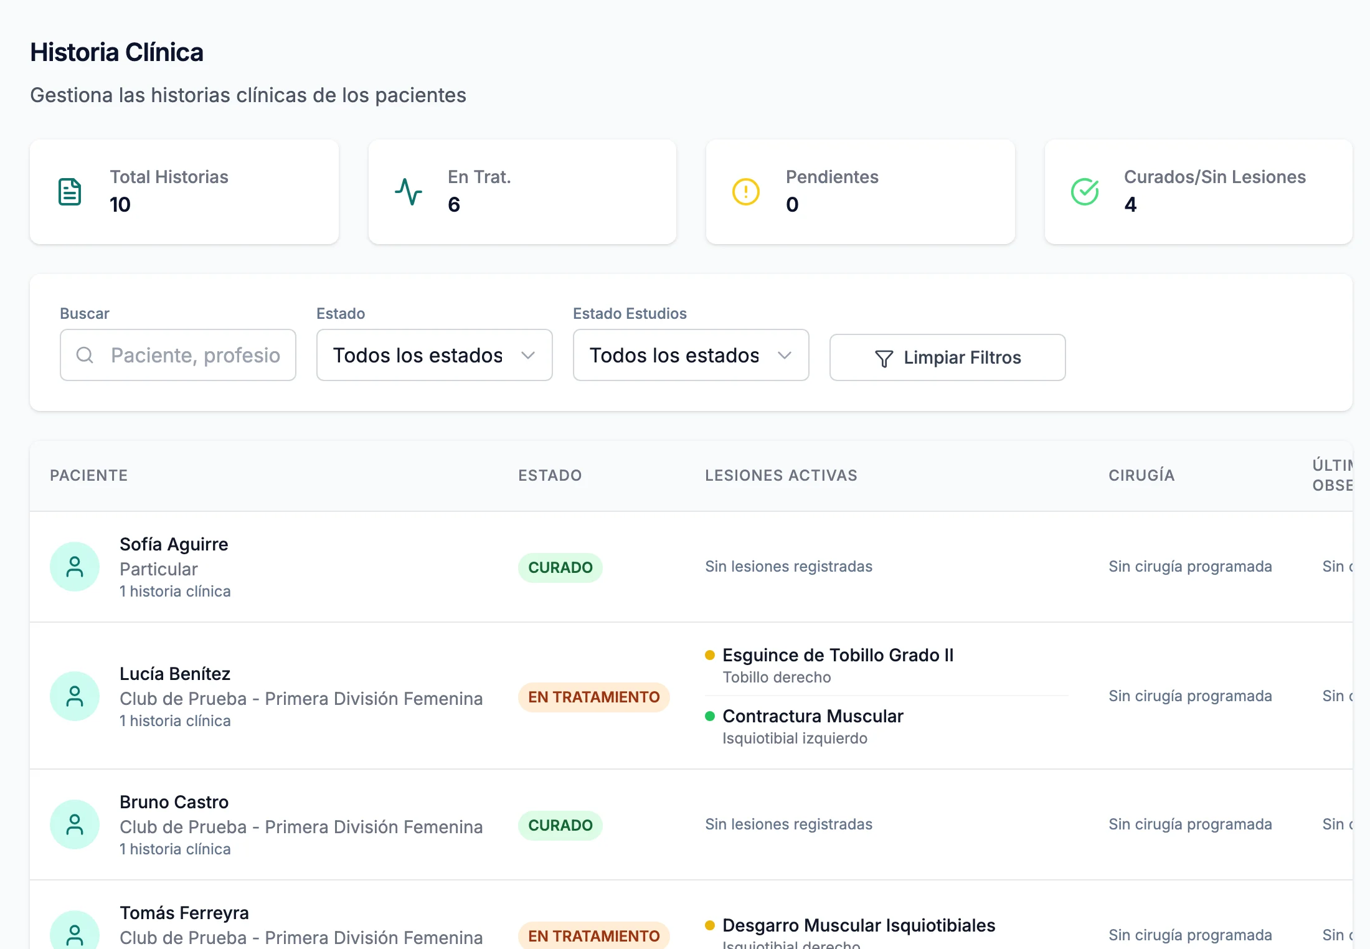Click the search magnifier icon in Buscar
The width and height of the screenshot is (1370, 949).
tap(85, 355)
